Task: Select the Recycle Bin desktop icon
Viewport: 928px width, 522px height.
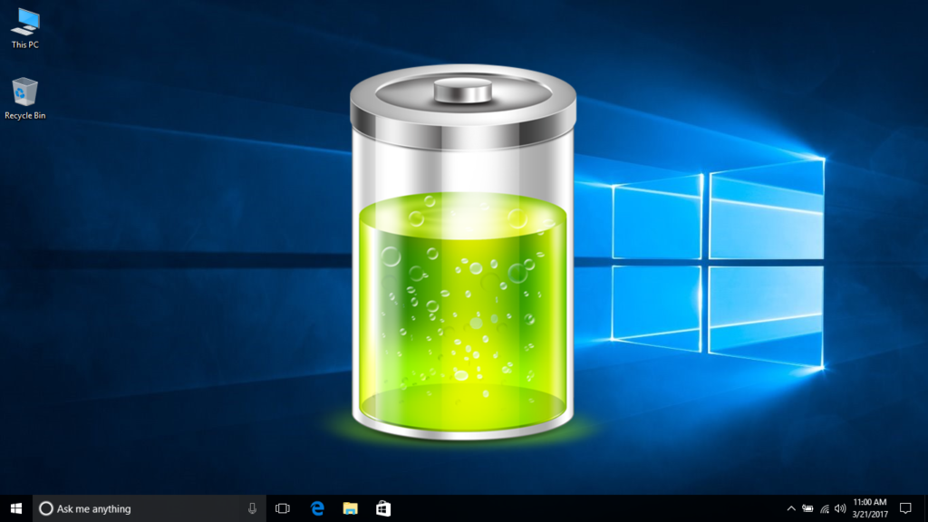Action: [24, 99]
